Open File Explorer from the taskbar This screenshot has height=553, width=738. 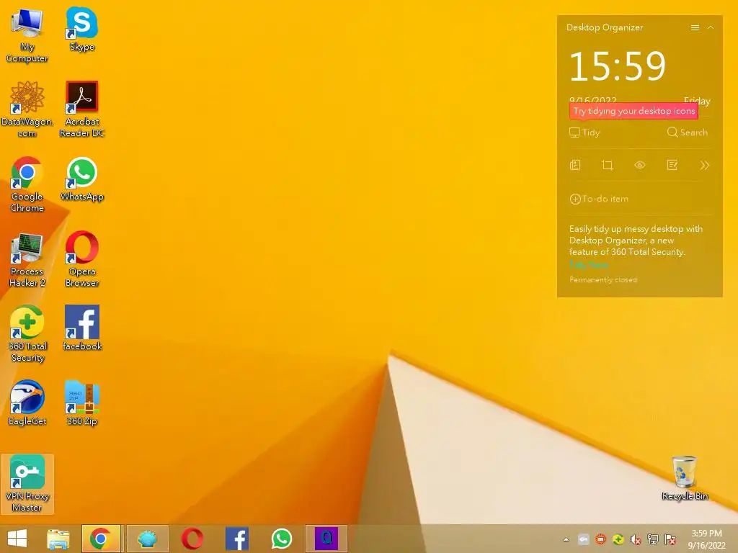point(58,539)
